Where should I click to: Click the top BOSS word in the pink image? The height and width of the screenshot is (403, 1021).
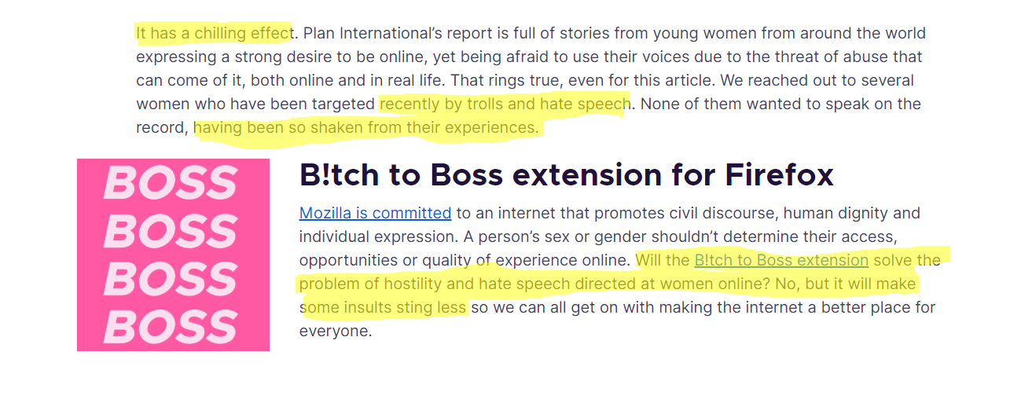pos(170,182)
